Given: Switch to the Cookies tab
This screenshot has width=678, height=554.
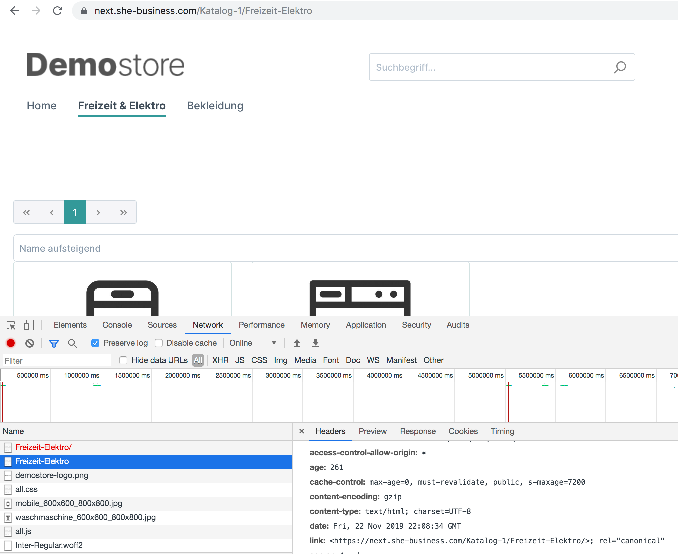Looking at the screenshot, I should [x=463, y=431].
